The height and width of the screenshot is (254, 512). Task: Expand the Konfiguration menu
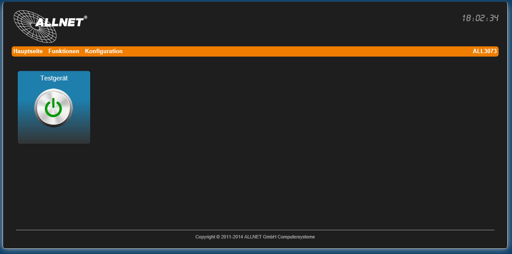click(x=104, y=51)
